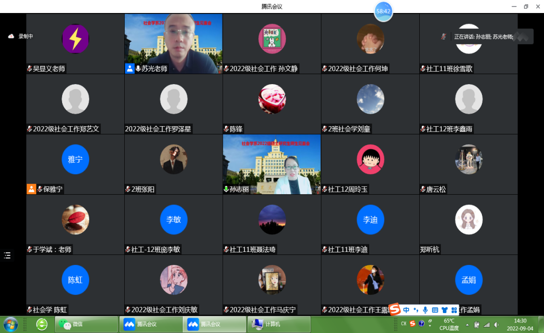Screen dimensions: 544x333
Task: Toggle Sogou Chinese/English mode 中 button
Action: tap(406, 310)
